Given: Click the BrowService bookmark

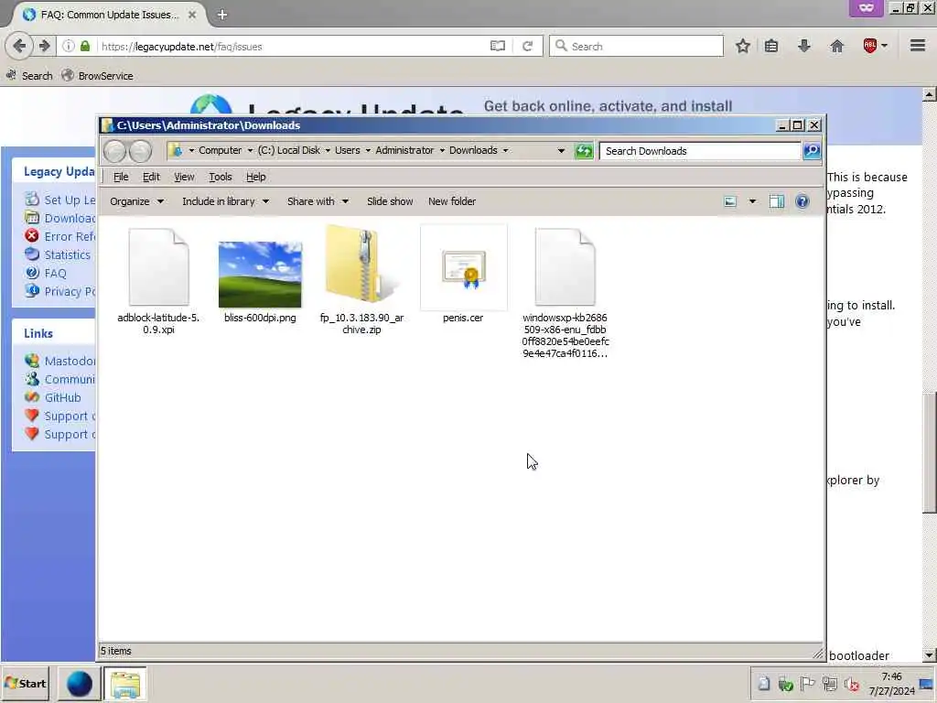Looking at the screenshot, I should click(97, 76).
